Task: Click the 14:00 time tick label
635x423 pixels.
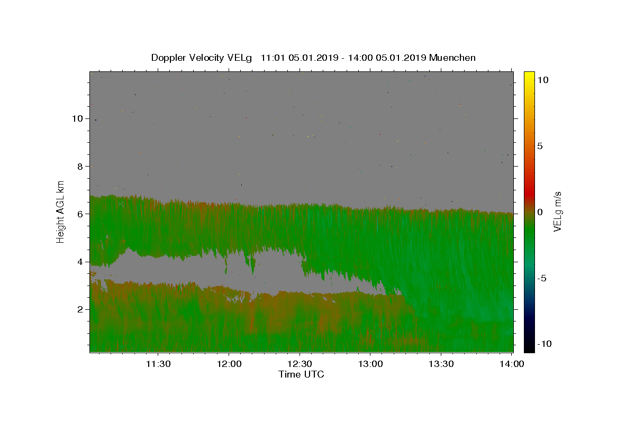Action: point(511,364)
